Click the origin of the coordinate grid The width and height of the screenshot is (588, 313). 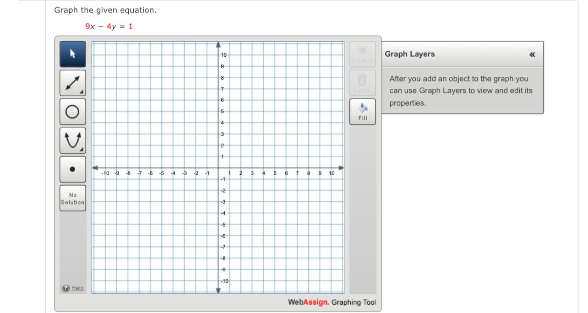tap(217, 167)
